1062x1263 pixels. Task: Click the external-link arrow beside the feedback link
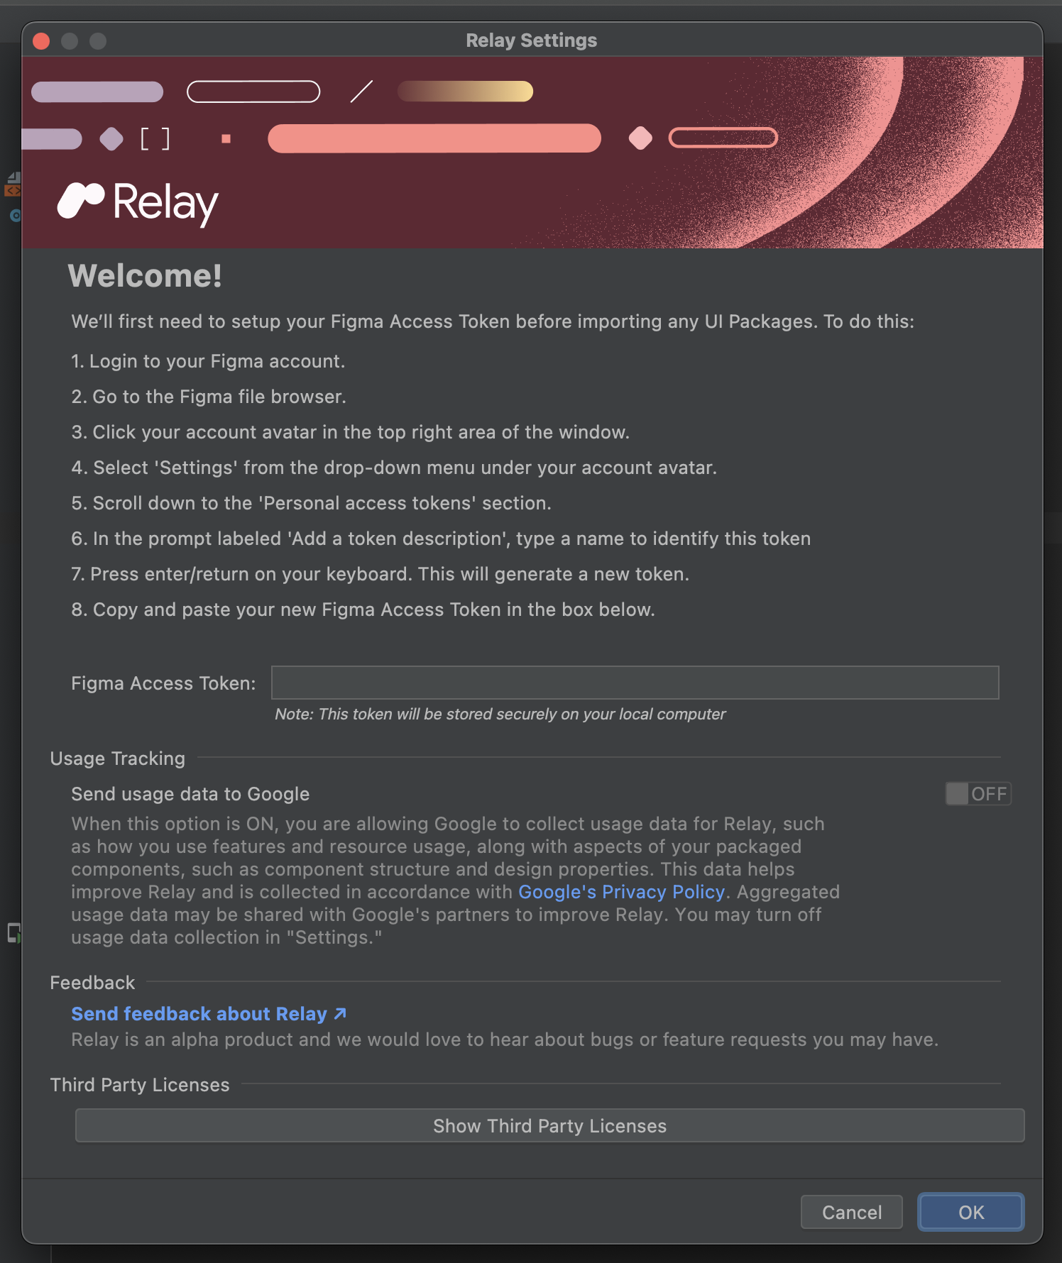click(339, 1013)
